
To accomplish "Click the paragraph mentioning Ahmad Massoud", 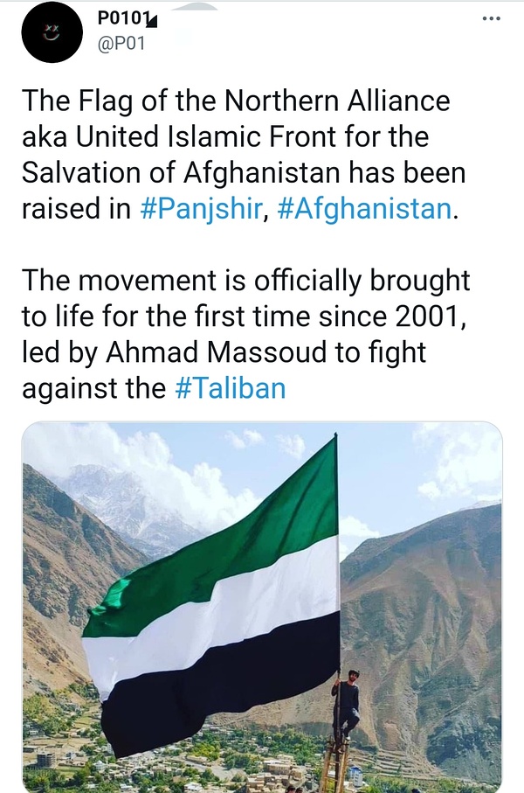I will (x=245, y=332).
